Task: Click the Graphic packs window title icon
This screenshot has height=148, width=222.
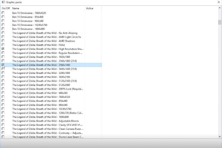Action: click(x=3, y=2)
